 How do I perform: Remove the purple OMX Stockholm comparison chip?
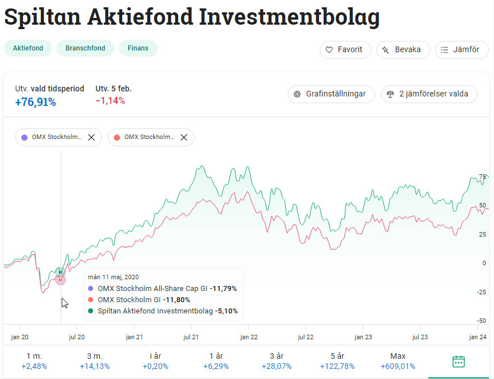click(91, 137)
